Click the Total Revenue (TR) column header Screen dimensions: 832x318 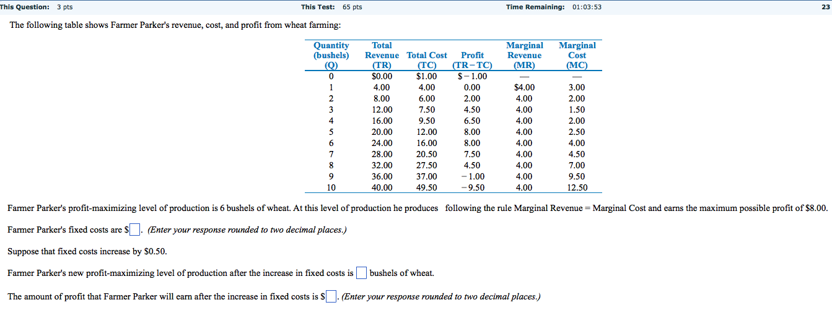382,55
